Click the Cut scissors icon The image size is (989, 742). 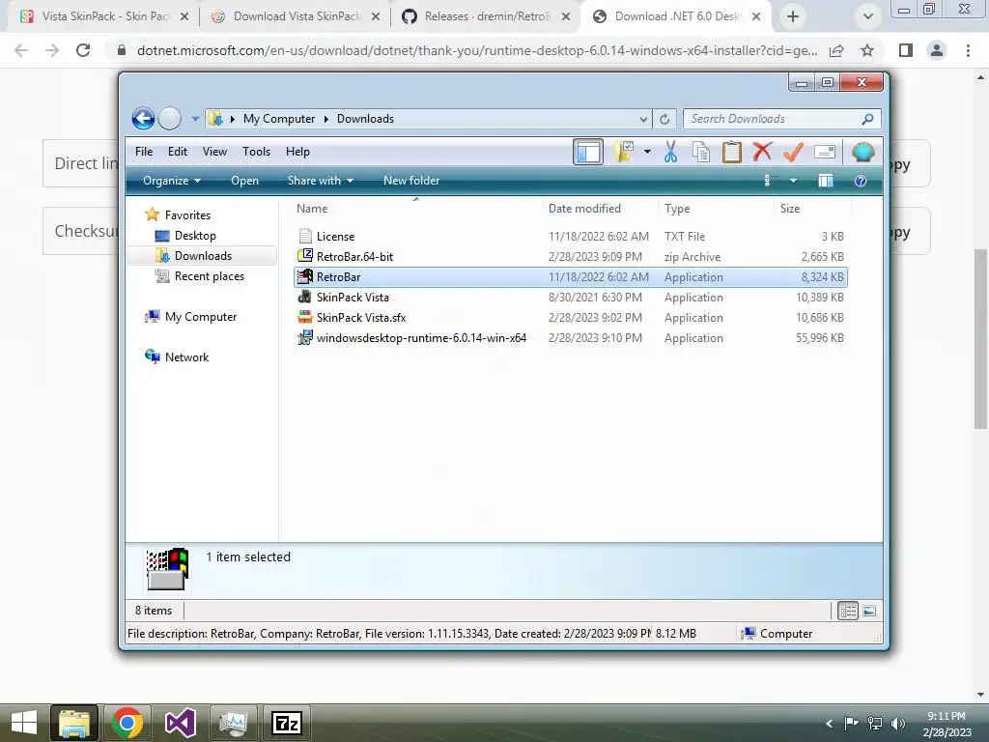[670, 152]
